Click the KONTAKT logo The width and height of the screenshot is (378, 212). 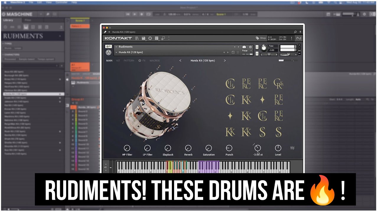(x=118, y=38)
